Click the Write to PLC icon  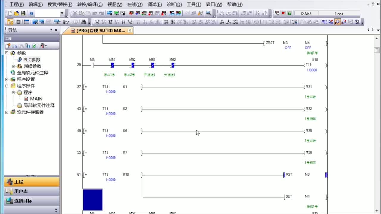tap(131, 13)
